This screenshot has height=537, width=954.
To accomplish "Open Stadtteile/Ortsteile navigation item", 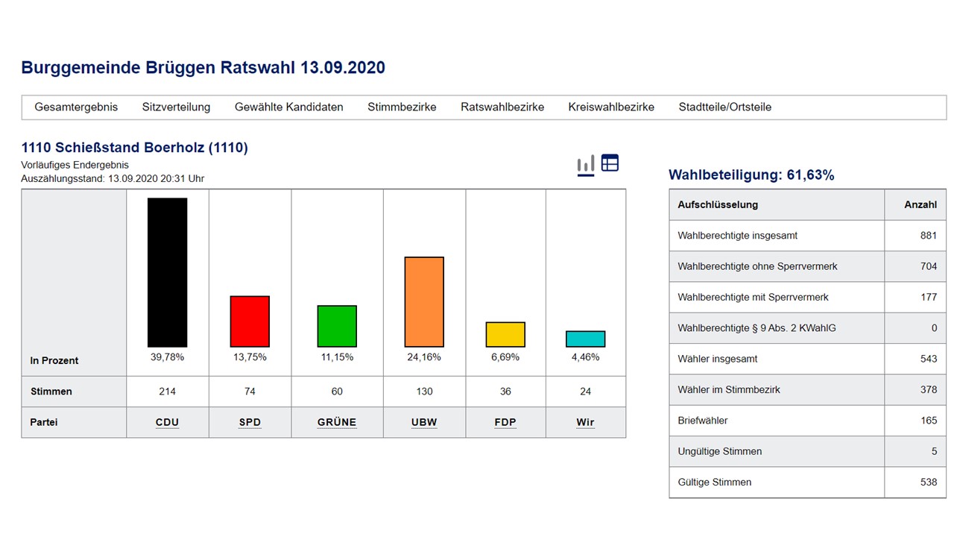I will [x=724, y=107].
